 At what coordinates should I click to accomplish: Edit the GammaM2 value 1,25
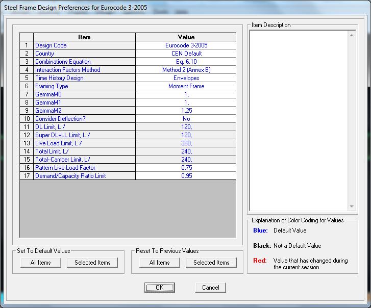[x=186, y=110]
